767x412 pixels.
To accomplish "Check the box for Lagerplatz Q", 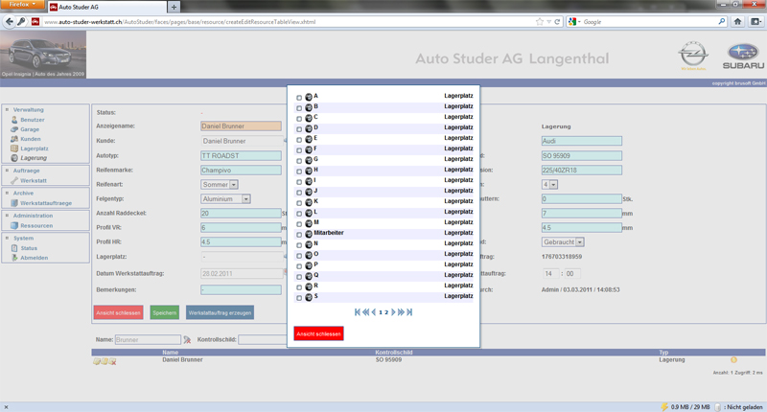I will 299,277.
